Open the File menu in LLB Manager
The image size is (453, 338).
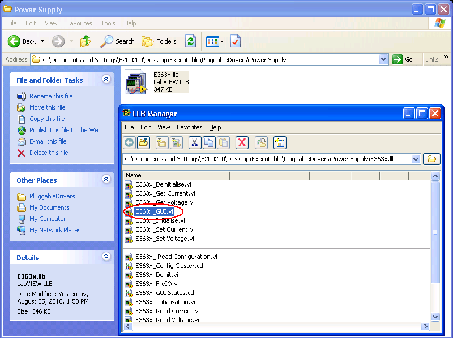tap(129, 127)
